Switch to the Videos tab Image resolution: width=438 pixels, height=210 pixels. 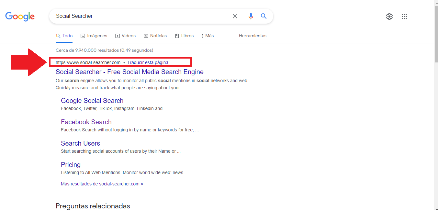point(126,36)
